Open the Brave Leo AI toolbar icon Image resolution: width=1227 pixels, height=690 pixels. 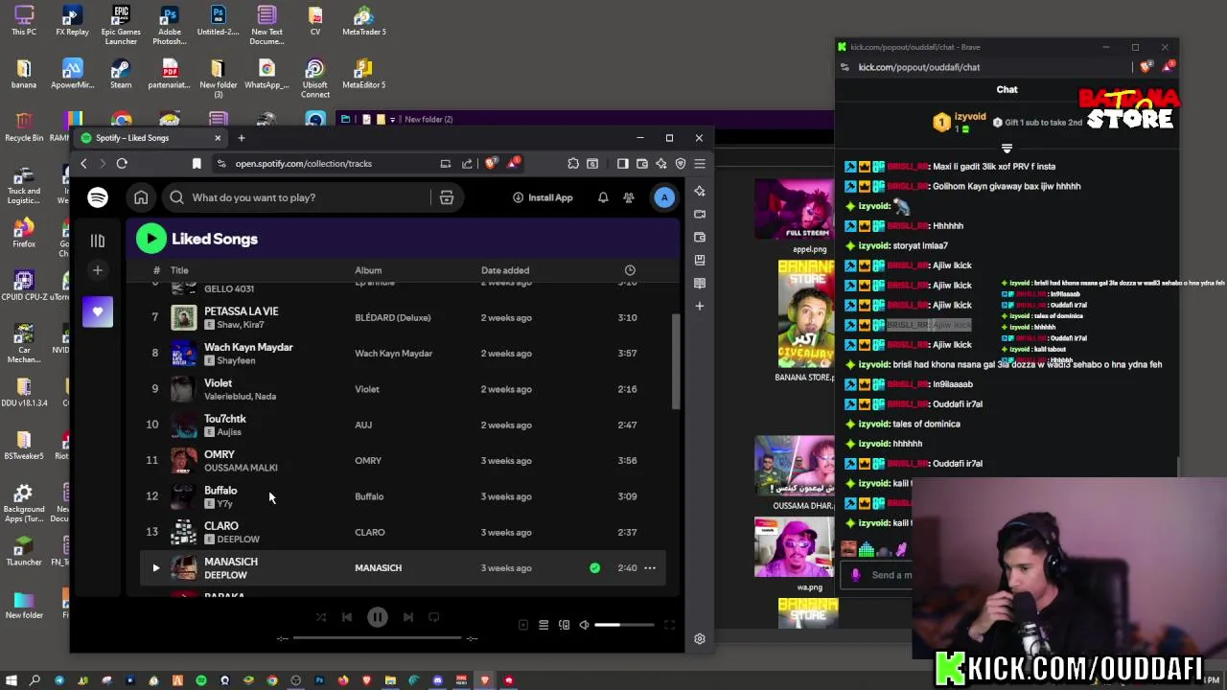(661, 164)
